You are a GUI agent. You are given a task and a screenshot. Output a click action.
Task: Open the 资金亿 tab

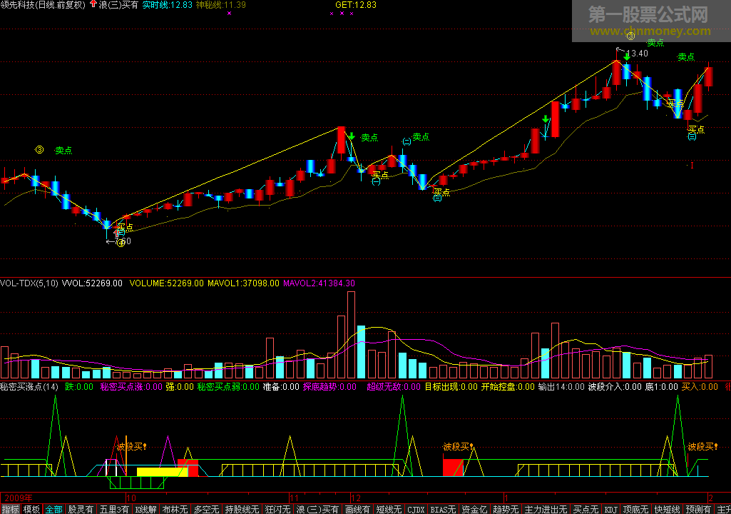[x=474, y=509]
